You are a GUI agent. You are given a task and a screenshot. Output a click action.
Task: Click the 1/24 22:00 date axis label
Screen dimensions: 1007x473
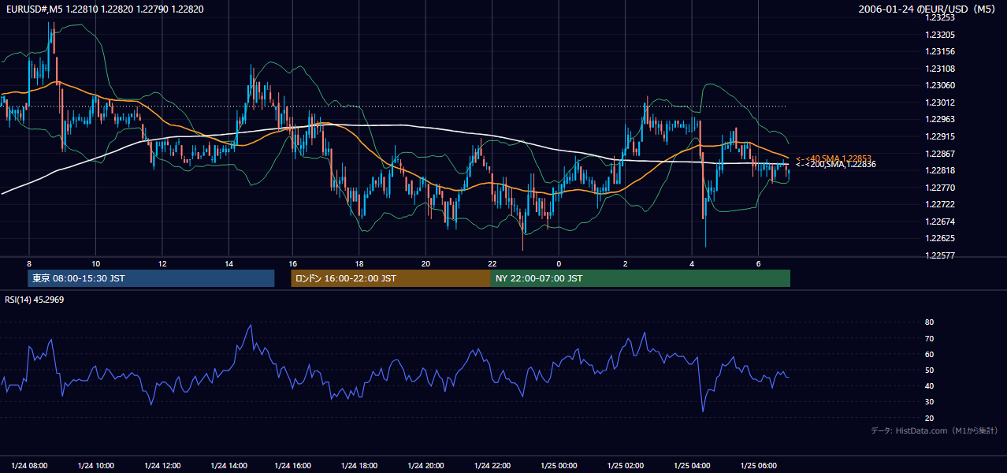(x=492, y=465)
